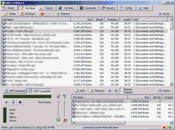Click headphone icon of playlist 3,989,423 Bytes row
The image size is (175, 130).
point(74,101)
